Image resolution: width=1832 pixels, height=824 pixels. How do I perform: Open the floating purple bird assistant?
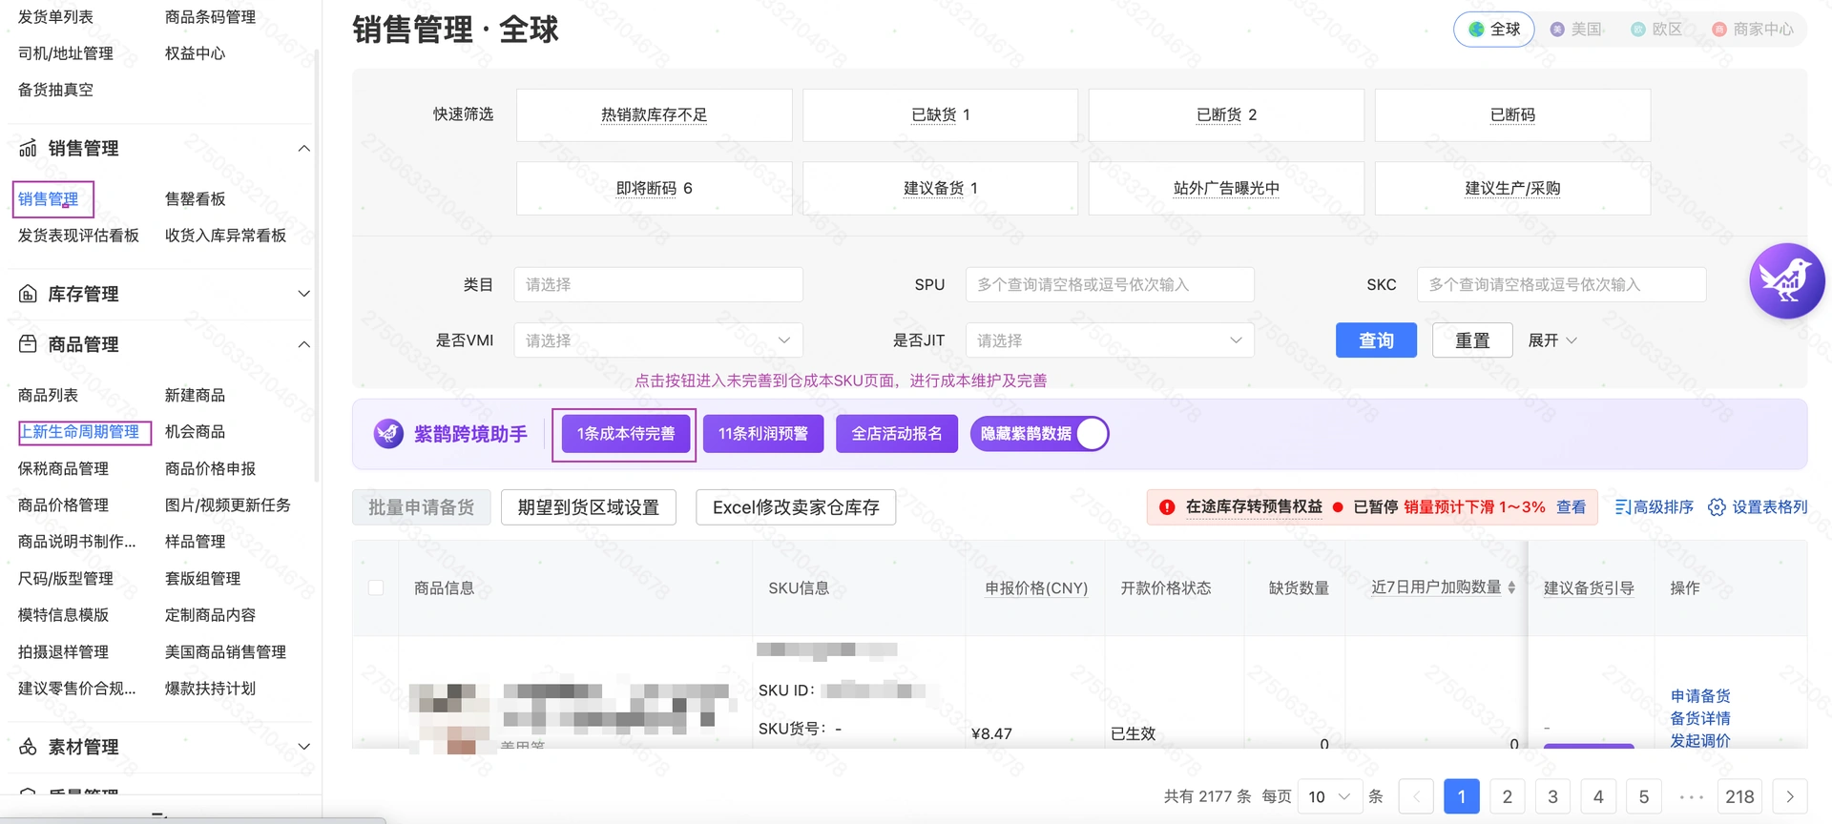click(x=1786, y=280)
